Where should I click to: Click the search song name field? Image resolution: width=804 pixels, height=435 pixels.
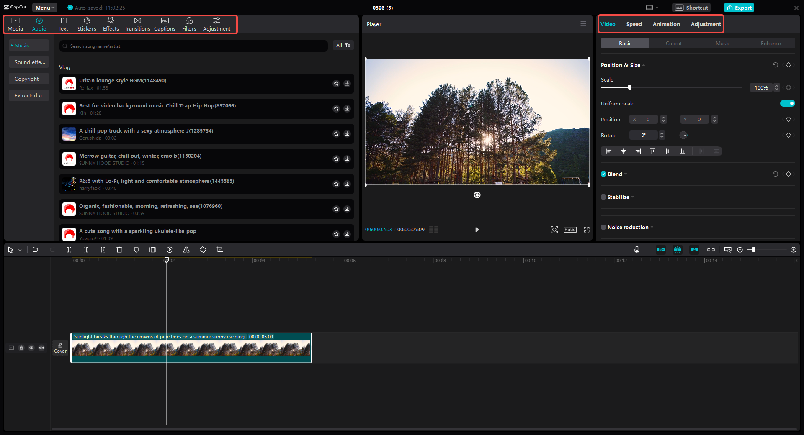pyautogui.click(x=193, y=46)
